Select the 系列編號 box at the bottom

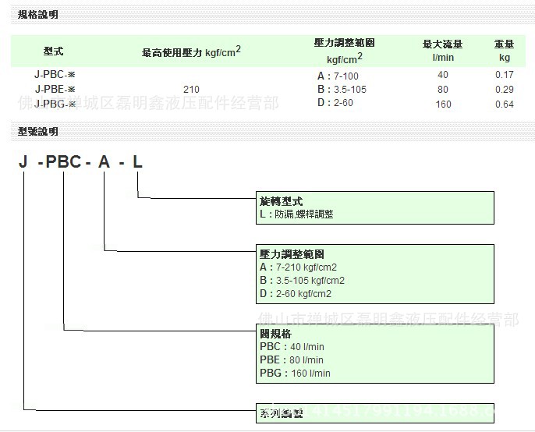[x=375, y=412]
